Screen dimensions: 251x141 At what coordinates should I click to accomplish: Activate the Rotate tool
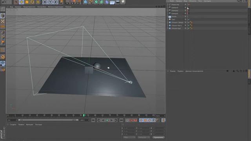tap(32, 2)
